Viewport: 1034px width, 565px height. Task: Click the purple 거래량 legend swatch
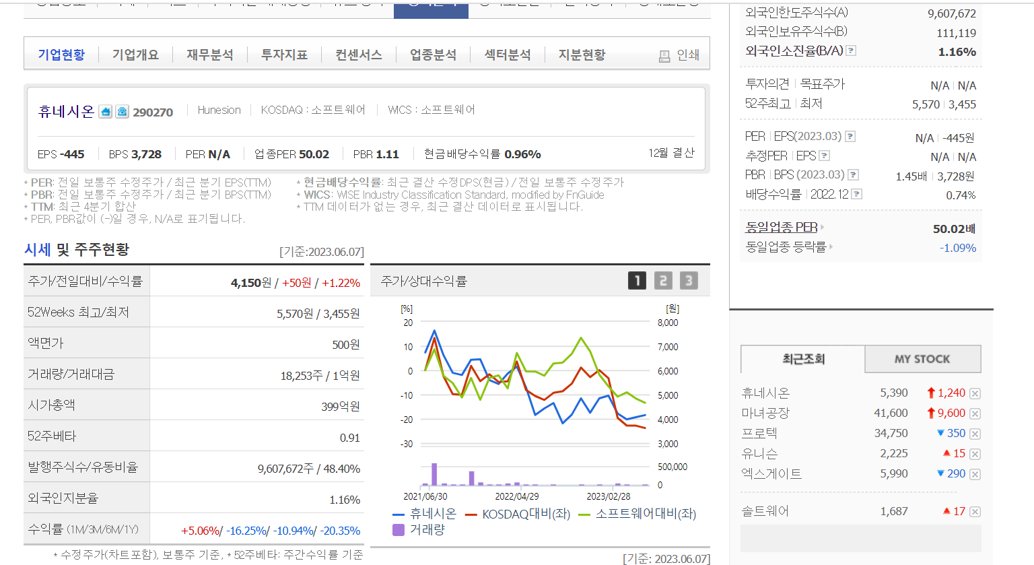point(398,530)
